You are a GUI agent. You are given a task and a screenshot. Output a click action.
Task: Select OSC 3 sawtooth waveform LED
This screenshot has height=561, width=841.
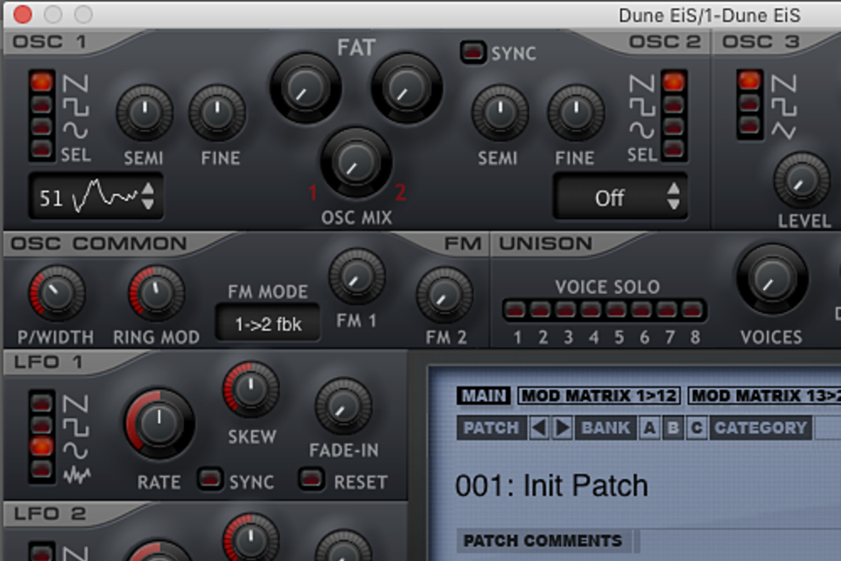pyautogui.click(x=749, y=81)
